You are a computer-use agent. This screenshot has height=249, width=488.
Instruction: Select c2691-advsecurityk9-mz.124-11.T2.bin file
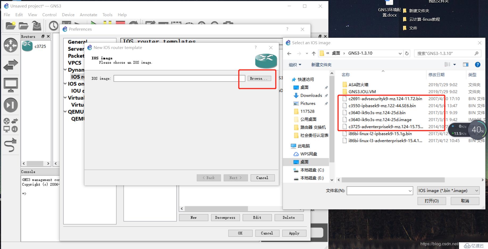(x=385, y=99)
